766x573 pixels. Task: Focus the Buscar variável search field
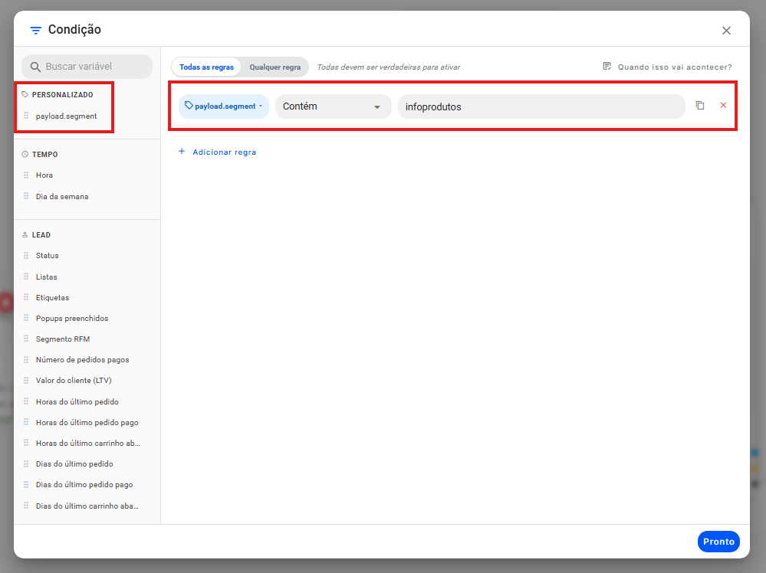coord(87,67)
